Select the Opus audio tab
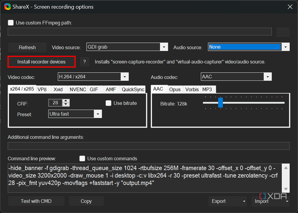 click(x=175, y=89)
